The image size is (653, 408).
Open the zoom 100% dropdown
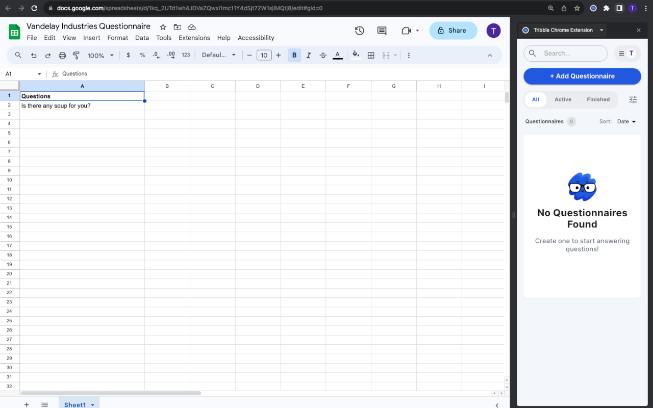pos(101,55)
